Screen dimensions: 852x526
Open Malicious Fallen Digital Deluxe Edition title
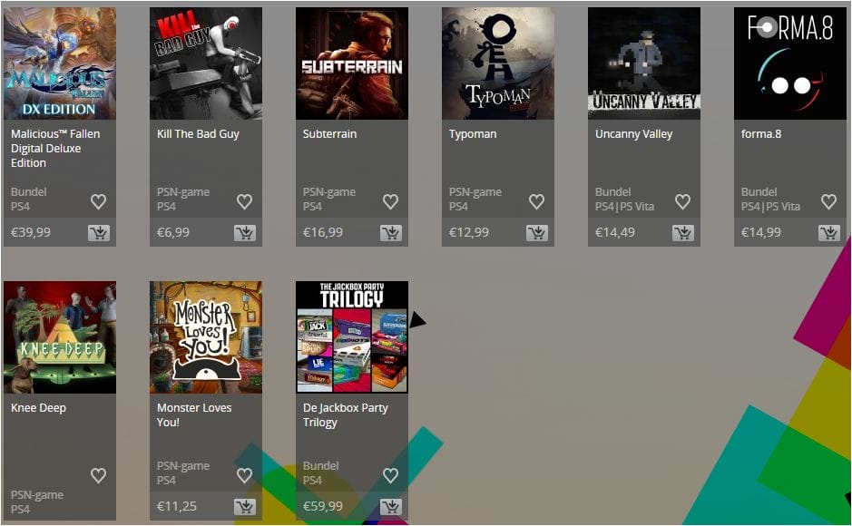(x=55, y=148)
